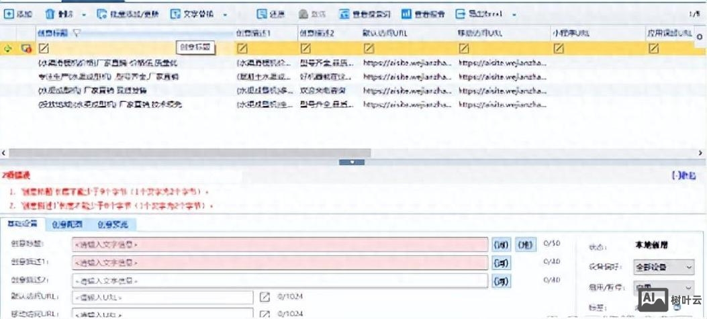The height and width of the screenshot is (319, 707).
Task: Click the greyed-out toolbar button after 还原
Action: point(312,14)
